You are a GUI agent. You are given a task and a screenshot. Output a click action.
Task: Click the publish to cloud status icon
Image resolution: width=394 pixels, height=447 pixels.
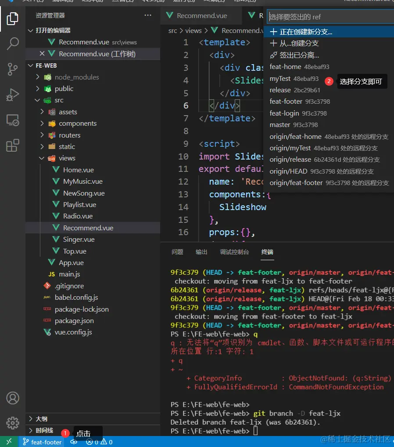pos(74,442)
